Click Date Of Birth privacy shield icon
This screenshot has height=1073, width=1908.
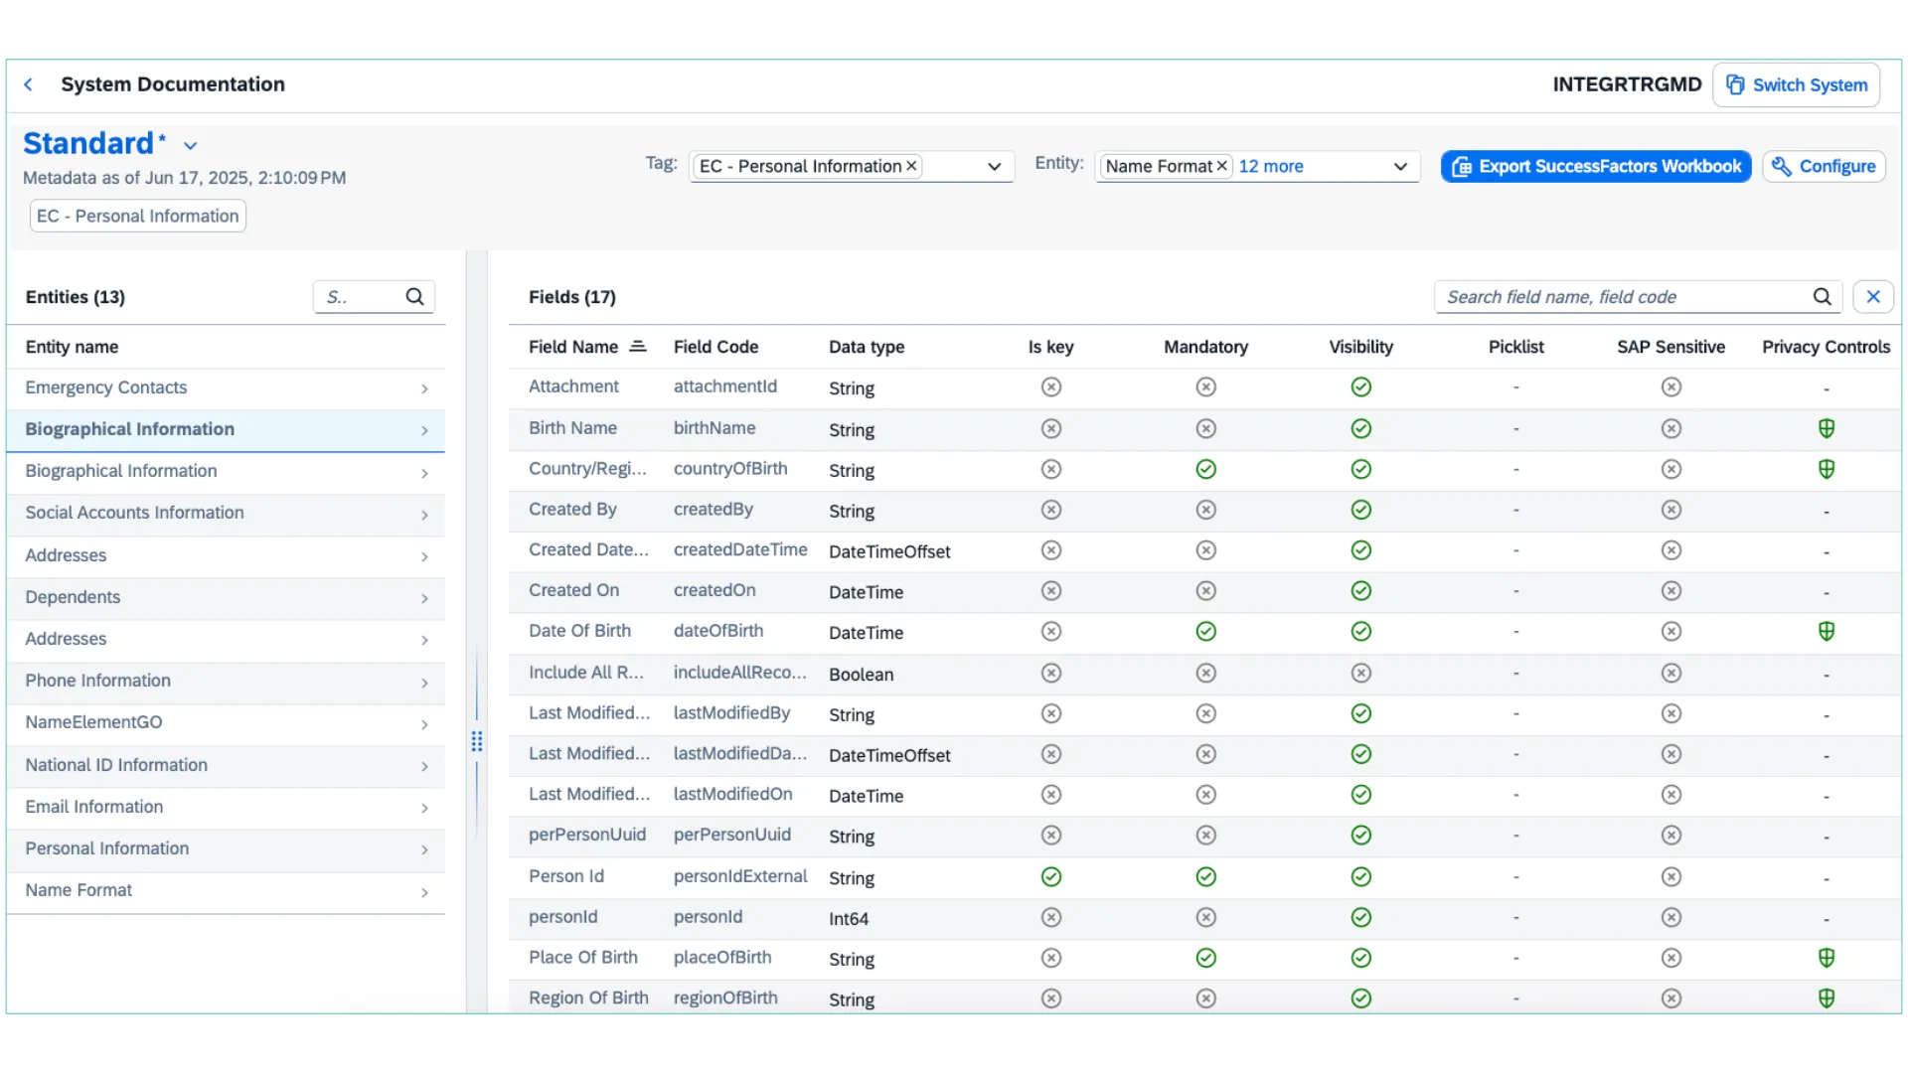1826,631
